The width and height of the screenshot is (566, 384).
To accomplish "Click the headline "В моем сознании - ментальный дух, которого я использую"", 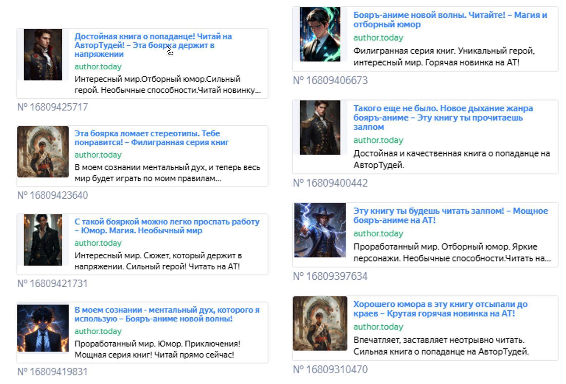I will 167,314.
